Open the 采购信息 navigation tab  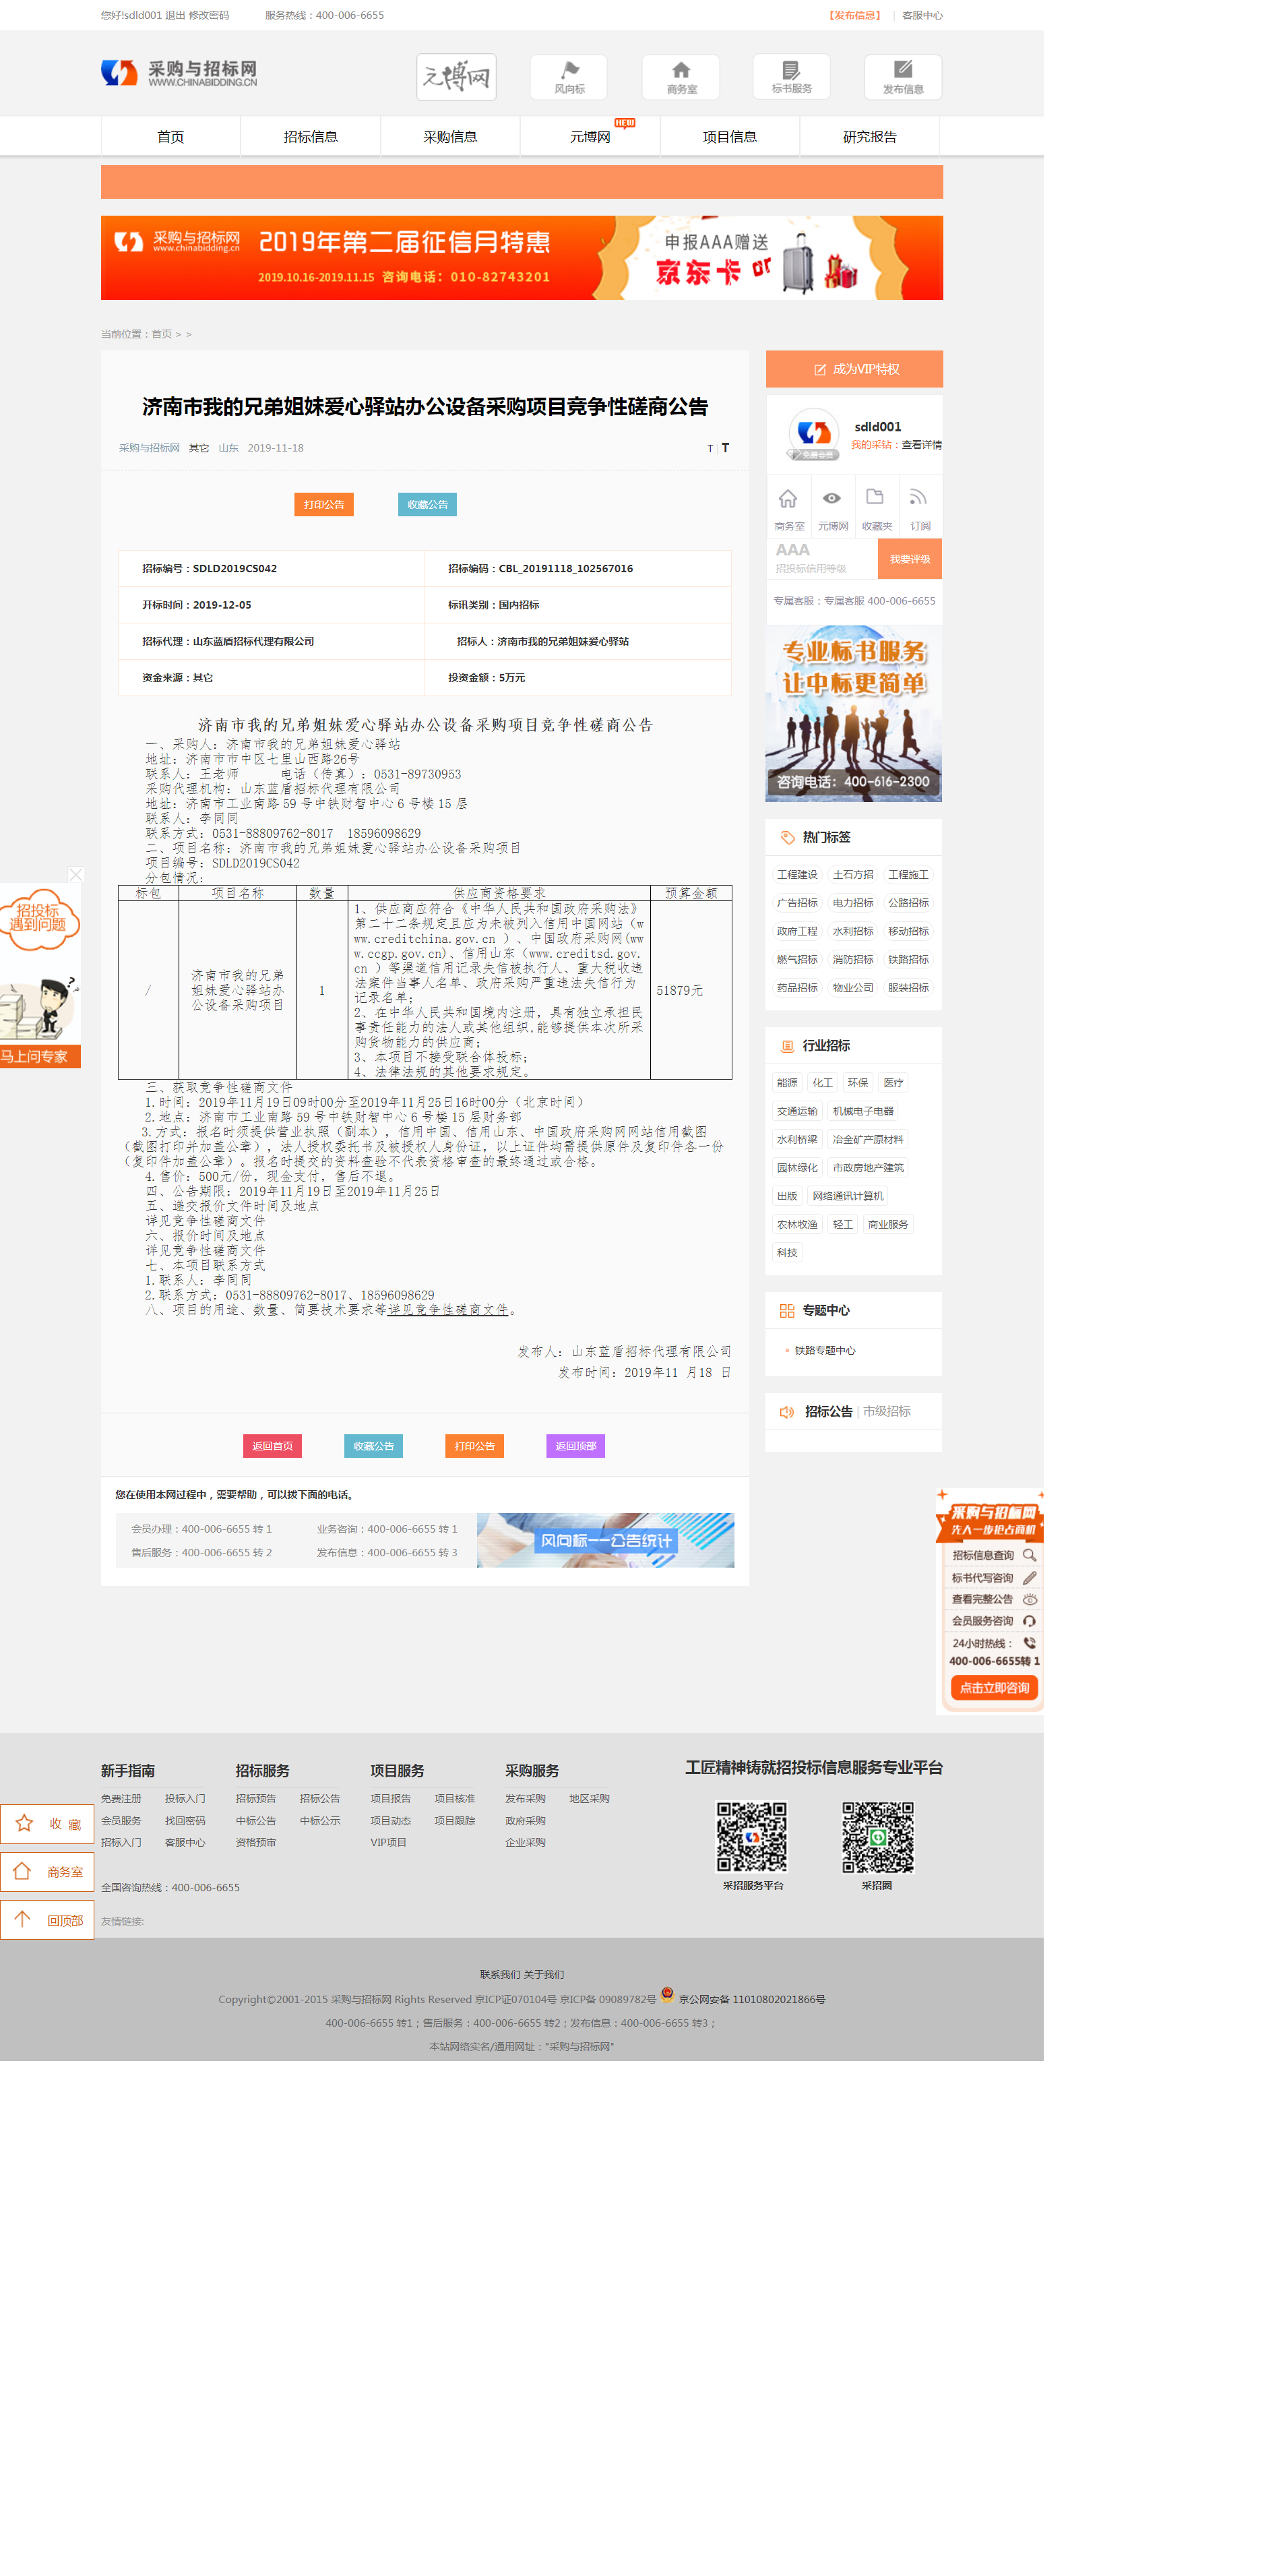point(450,137)
